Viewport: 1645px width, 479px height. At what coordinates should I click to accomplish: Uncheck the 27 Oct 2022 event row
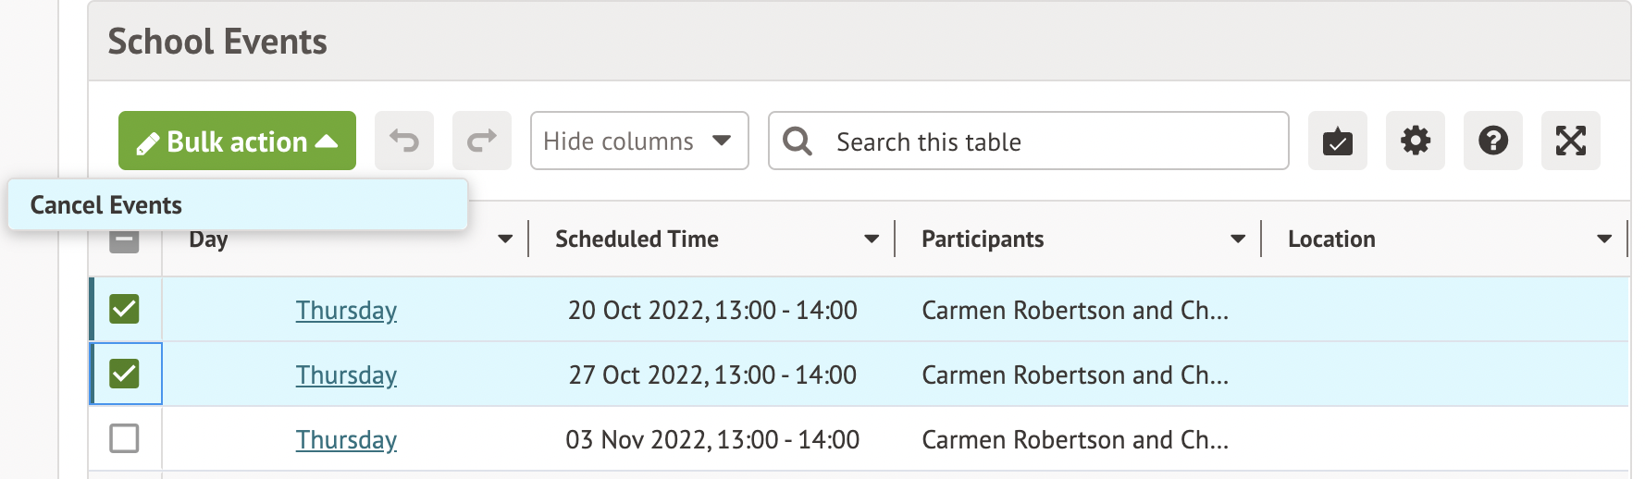point(124,374)
